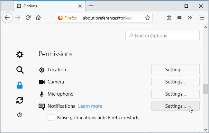This screenshot has height=133, width=209.
Task: Open Location permission Settings
Action: [x=175, y=69]
